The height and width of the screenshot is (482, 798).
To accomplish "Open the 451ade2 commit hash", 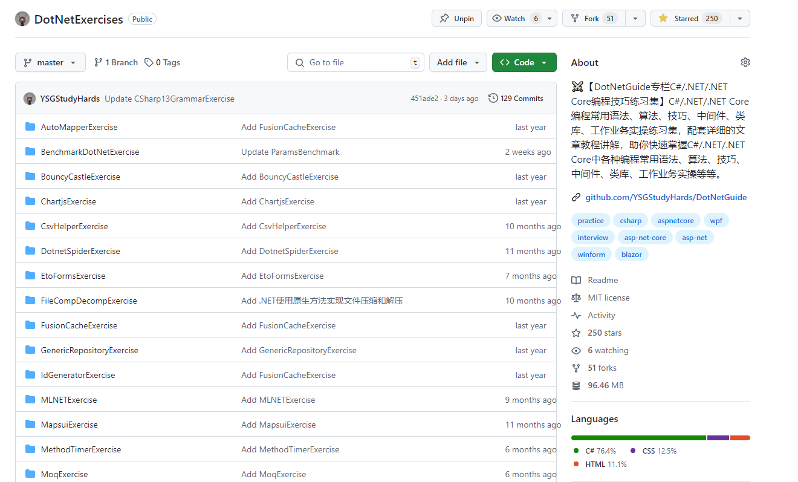I will pos(424,99).
